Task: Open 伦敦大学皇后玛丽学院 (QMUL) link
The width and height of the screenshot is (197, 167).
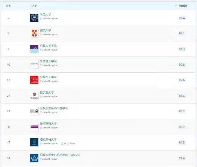Action: 60,155
